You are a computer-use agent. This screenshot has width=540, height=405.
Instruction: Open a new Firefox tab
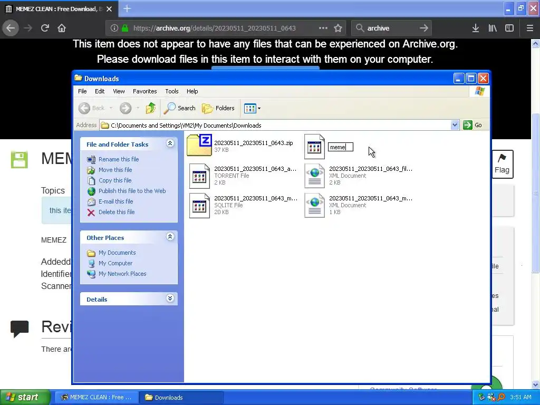pyautogui.click(x=127, y=8)
